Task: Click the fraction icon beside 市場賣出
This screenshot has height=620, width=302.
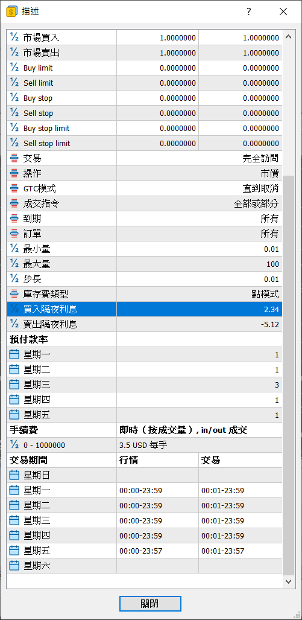Action: click(x=14, y=53)
